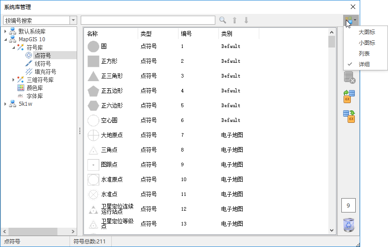This screenshot has width=388, height=247.
Task: Select 线符号 in the symbol tree
Action: [x=43, y=64]
